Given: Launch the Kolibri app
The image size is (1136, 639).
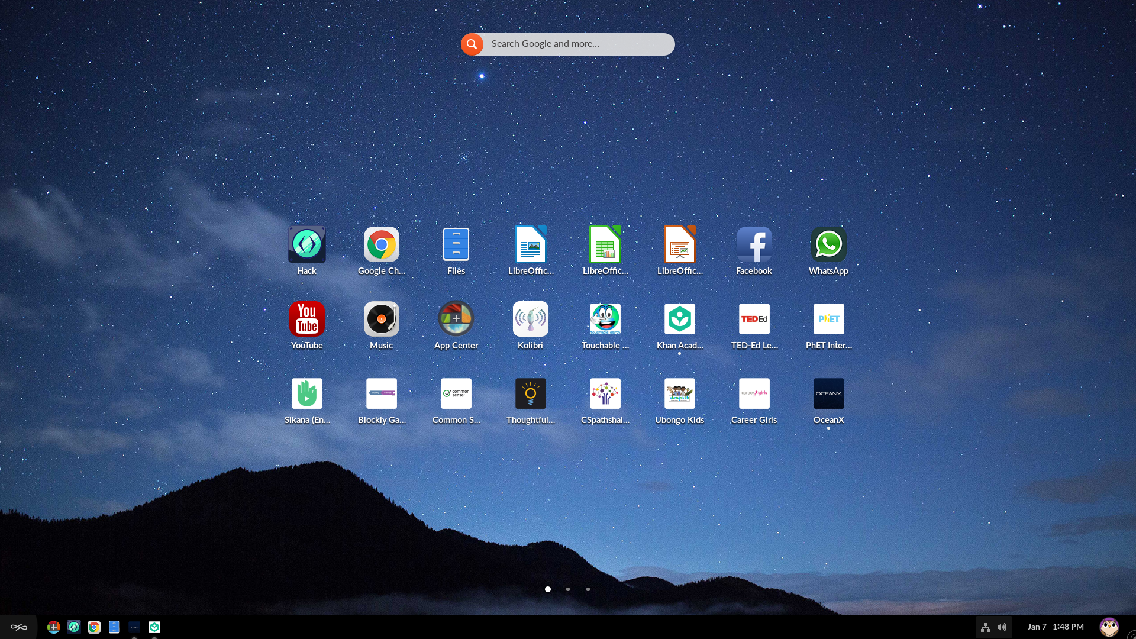Looking at the screenshot, I should [x=530, y=319].
